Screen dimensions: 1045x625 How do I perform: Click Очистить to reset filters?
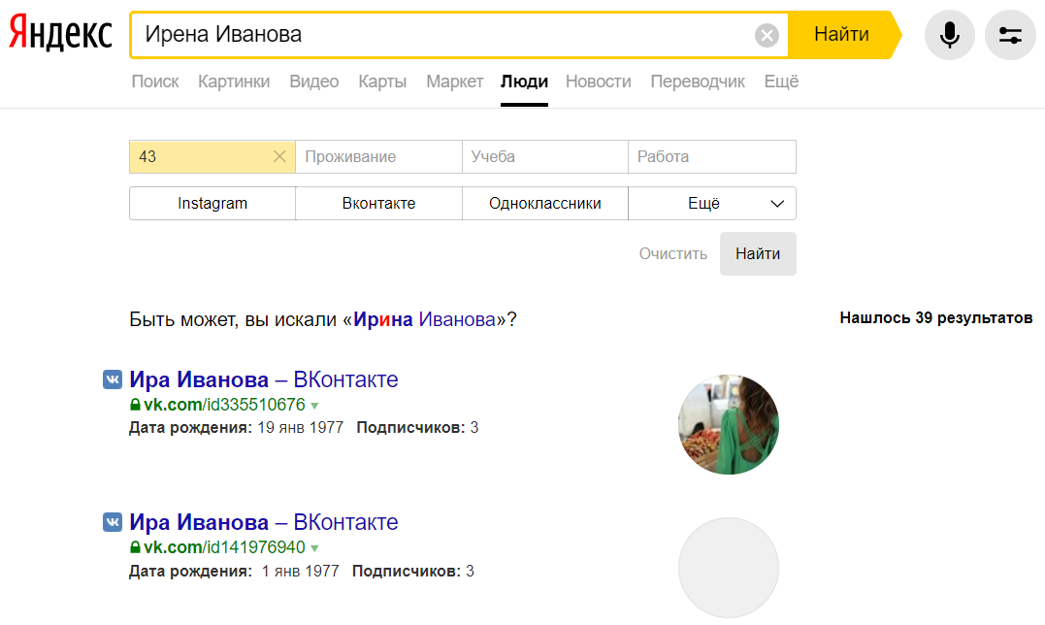coord(673,254)
